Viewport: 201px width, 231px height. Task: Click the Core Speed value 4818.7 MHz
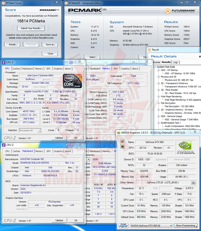click(x=29, y=112)
